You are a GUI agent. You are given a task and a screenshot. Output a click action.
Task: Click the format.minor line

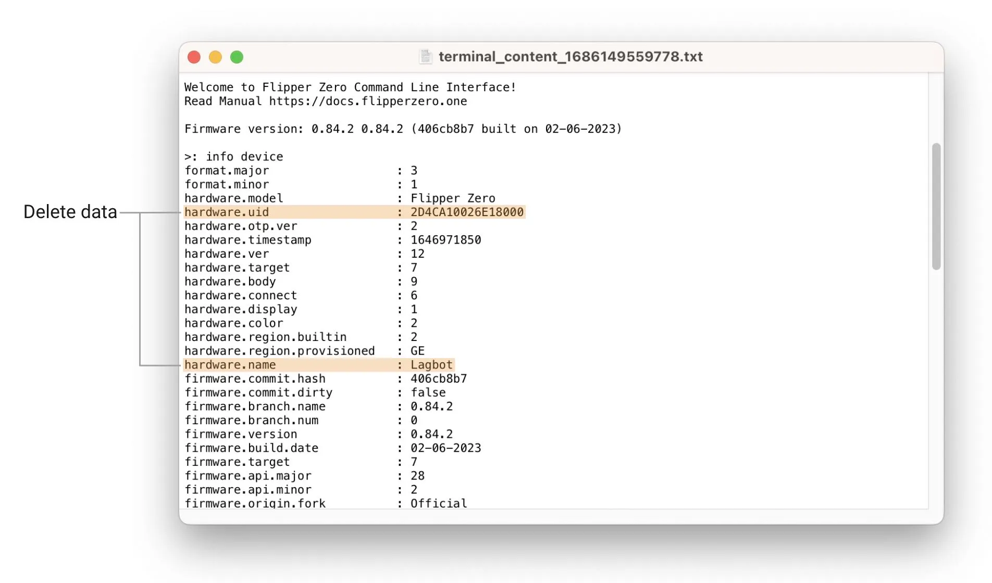click(x=301, y=184)
